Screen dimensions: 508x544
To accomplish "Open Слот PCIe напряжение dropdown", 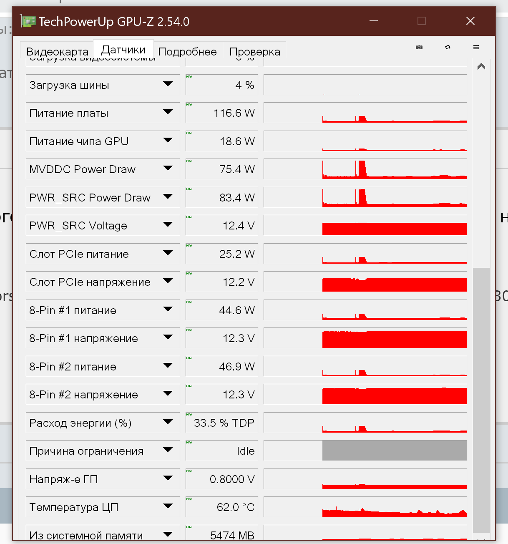I will (x=168, y=281).
